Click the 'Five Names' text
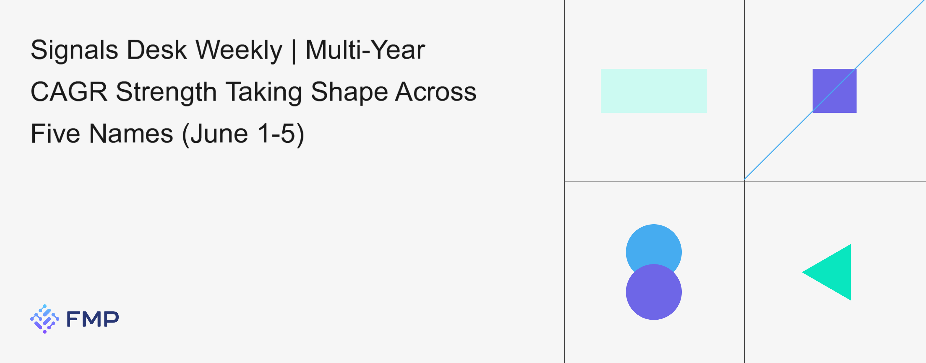Viewport: 926px width, 363px height. click(x=102, y=134)
